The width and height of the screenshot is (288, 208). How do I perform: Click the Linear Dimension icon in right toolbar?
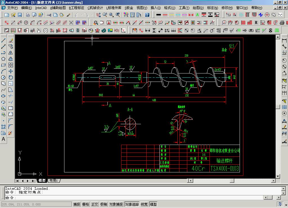coord(284,40)
